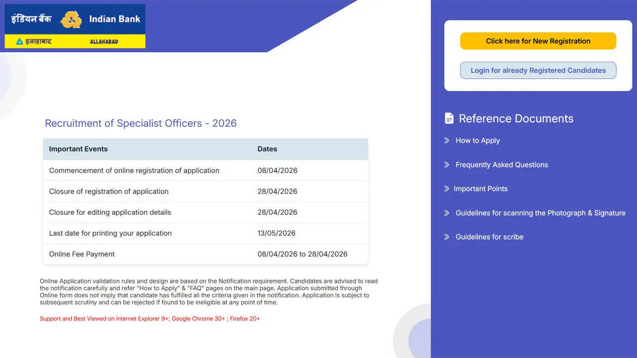Select the Online Fee Payment table row
This screenshot has width=637, height=358.
click(206, 254)
